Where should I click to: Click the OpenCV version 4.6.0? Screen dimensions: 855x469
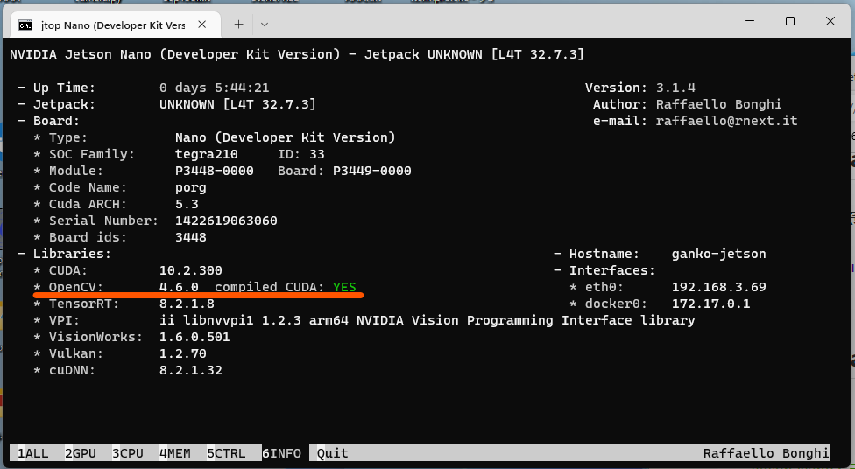point(179,287)
